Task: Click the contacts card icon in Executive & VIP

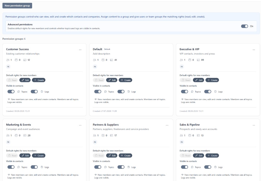Action: point(198,60)
